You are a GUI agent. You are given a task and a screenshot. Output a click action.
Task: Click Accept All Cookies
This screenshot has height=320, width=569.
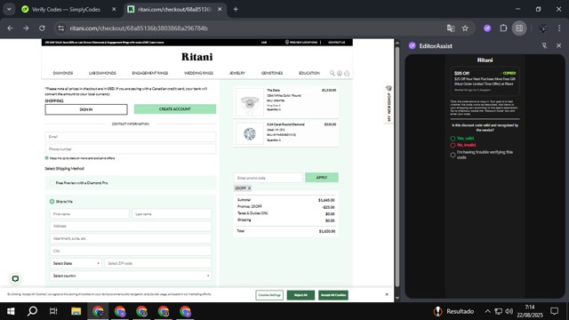click(x=333, y=295)
